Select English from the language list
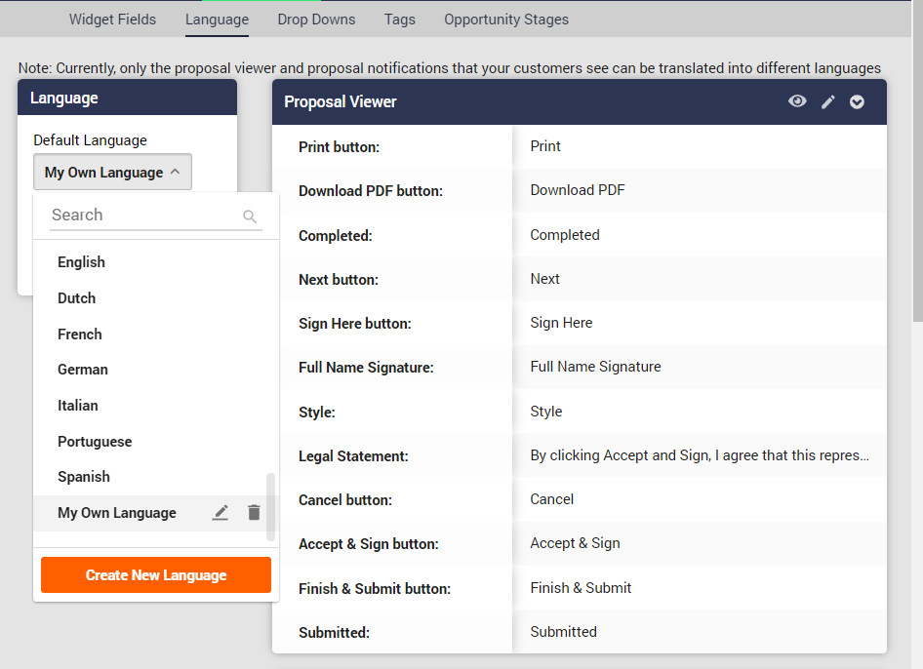This screenshot has width=923, height=669. [x=81, y=262]
